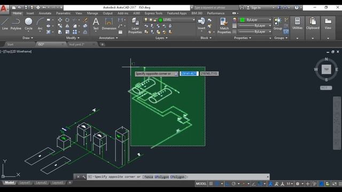Expand the Annotation panel
Screen dimensions: 342x192
108,38
